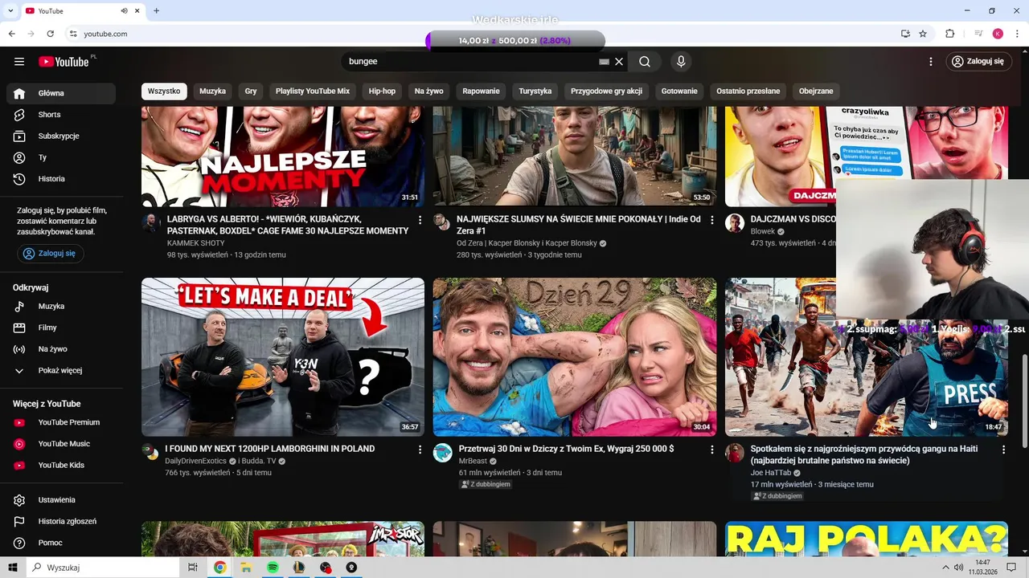Open Pomoc in the sidebar
1029x578 pixels.
(x=61, y=543)
